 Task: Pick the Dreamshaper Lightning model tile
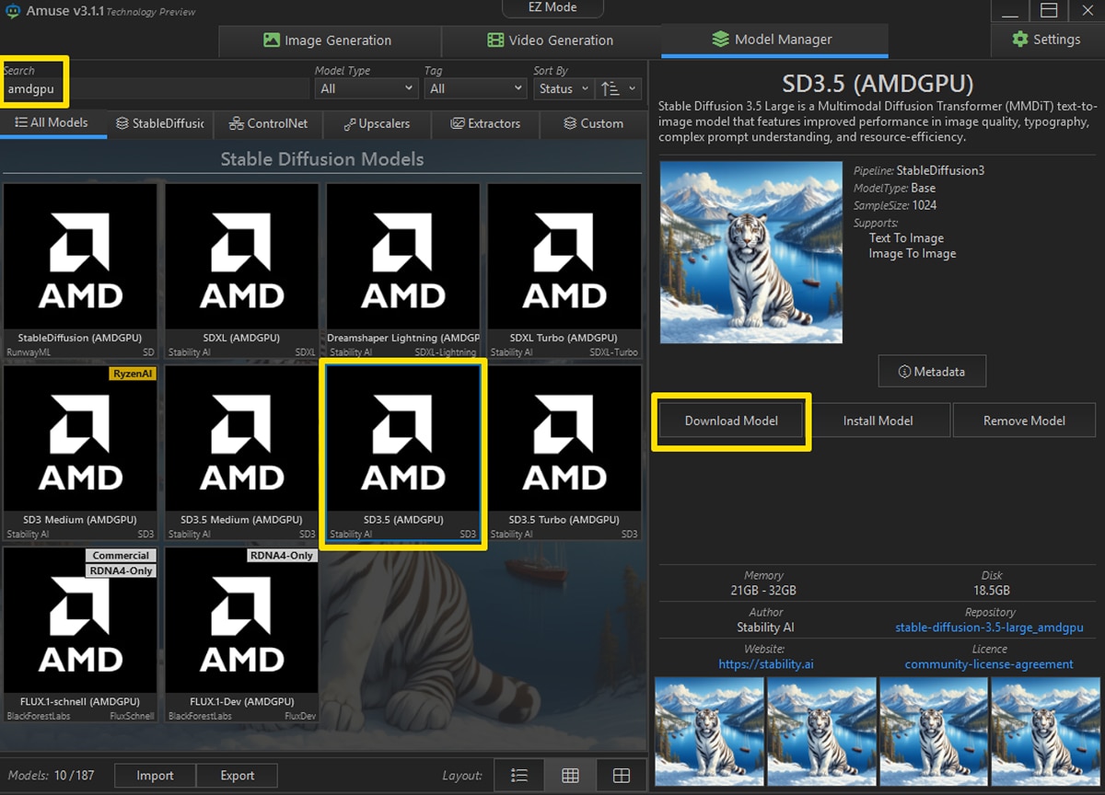click(402, 271)
